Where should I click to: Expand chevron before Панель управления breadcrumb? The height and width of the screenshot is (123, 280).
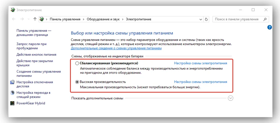click(46, 19)
